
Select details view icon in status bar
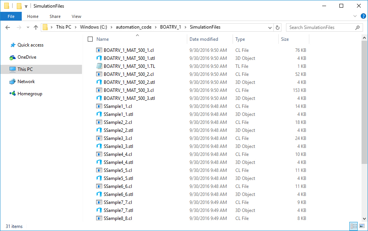pyautogui.click(x=354, y=226)
